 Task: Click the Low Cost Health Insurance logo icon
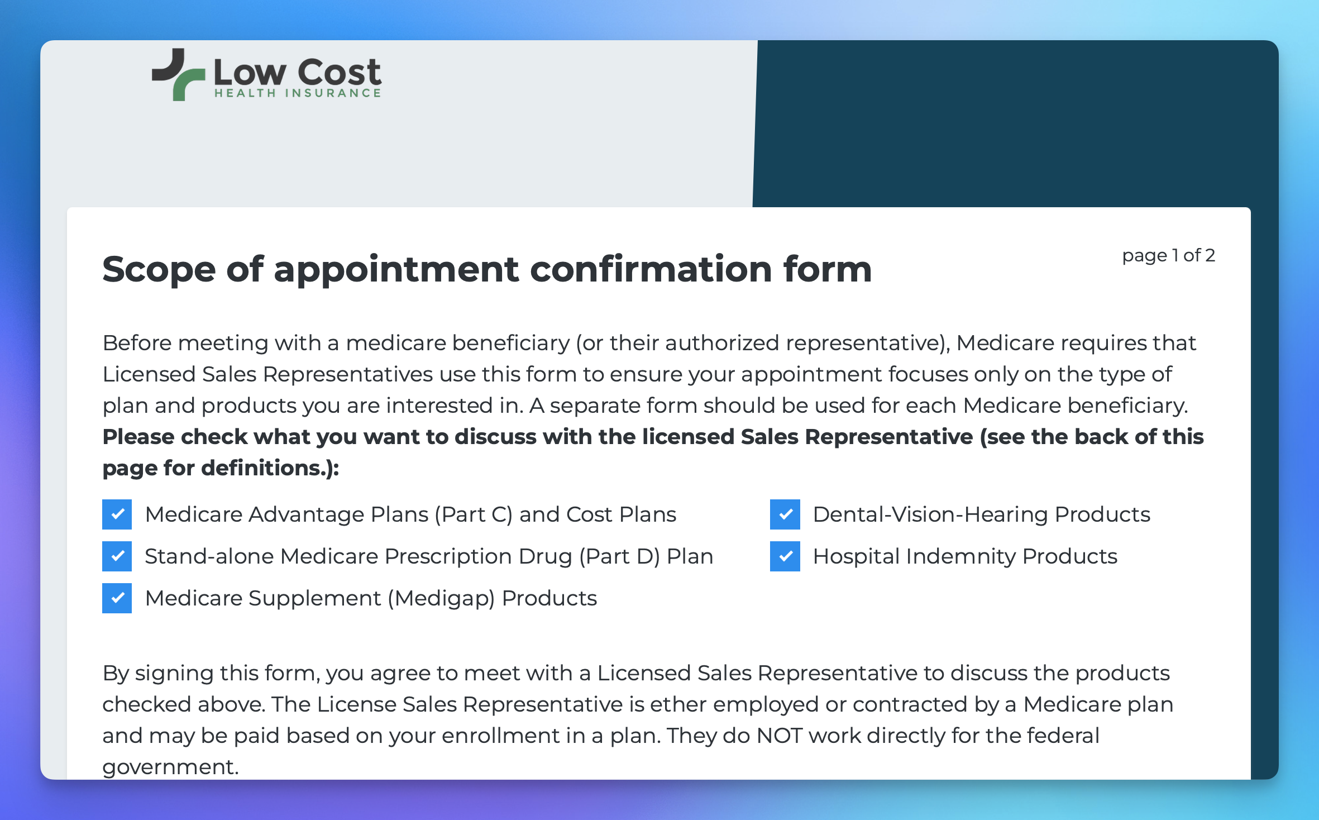click(x=178, y=74)
